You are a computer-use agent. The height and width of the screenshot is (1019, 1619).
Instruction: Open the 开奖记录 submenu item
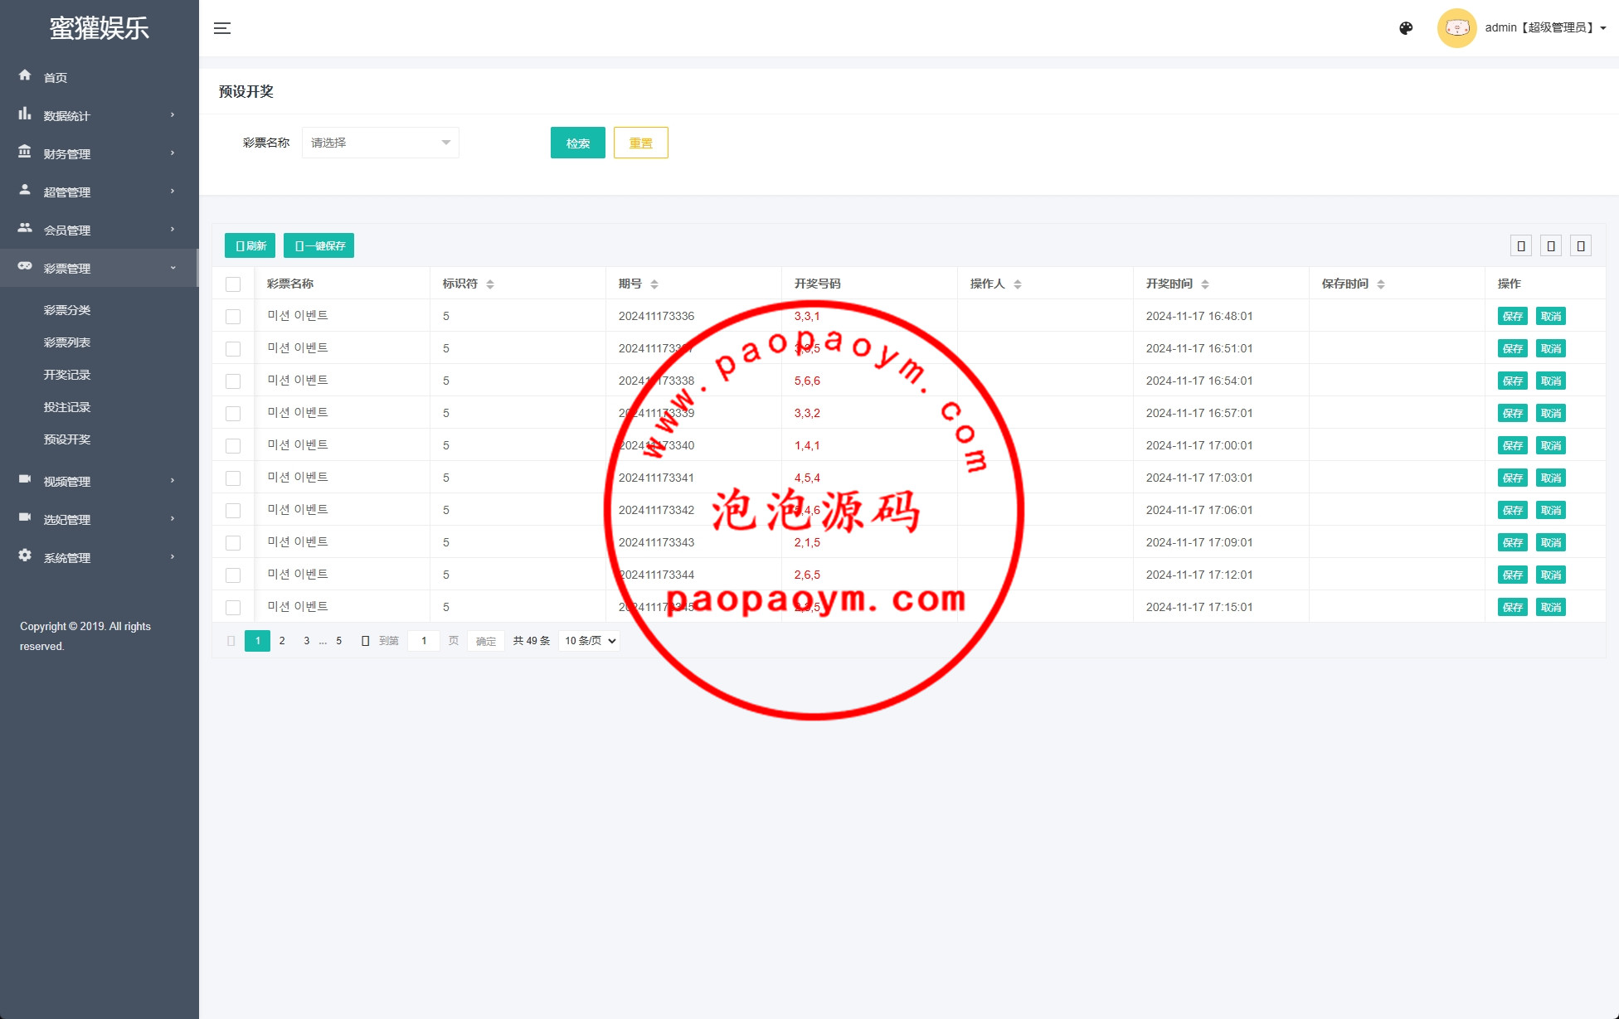[x=67, y=375]
